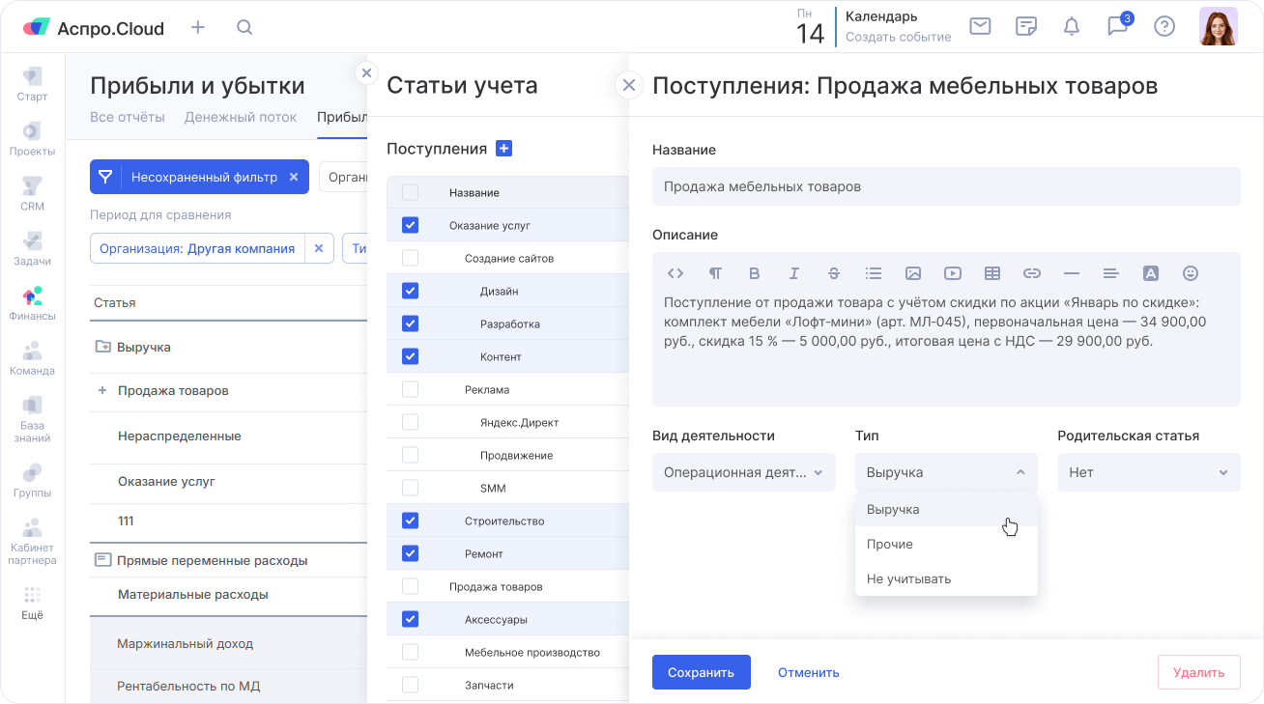Click the search magnifier icon
The width and height of the screenshot is (1264, 704).
pos(244,27)
